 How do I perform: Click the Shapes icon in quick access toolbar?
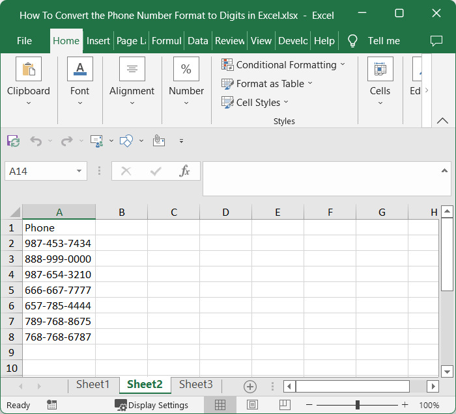coord(126,140)
